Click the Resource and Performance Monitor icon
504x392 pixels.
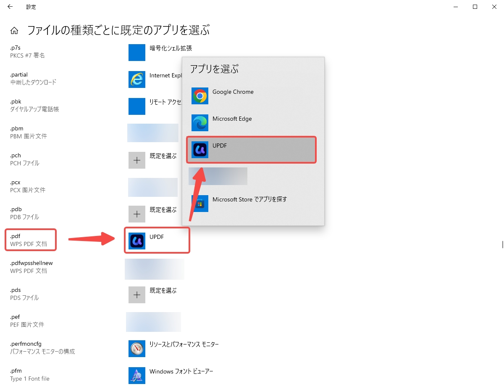point(137,348)
